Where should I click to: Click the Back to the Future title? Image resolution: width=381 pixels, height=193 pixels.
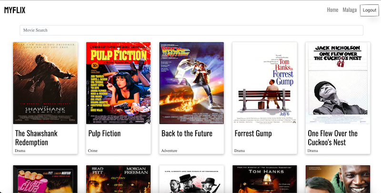(x=187, y=134)
